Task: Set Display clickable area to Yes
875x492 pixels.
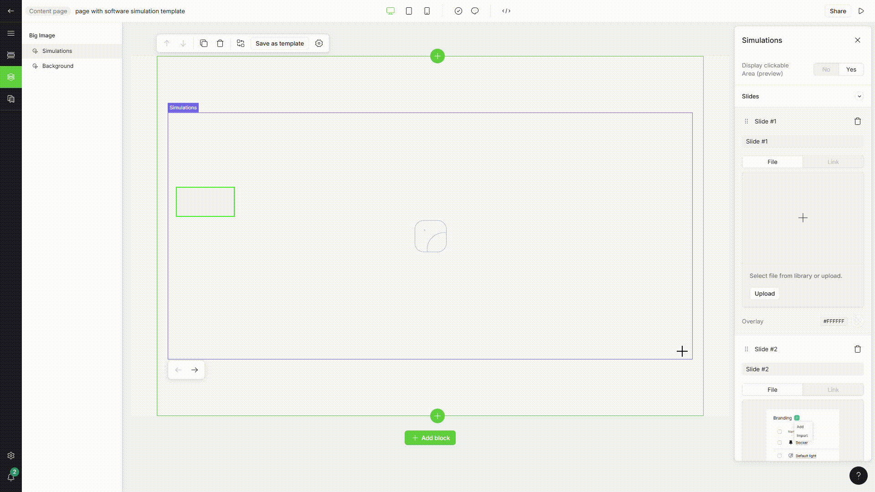Action: tap(851, 69)
